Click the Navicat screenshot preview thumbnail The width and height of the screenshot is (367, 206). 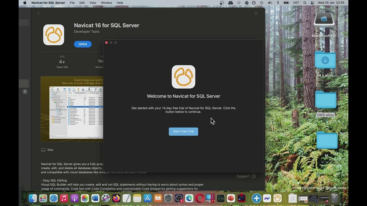pos(72,109)
